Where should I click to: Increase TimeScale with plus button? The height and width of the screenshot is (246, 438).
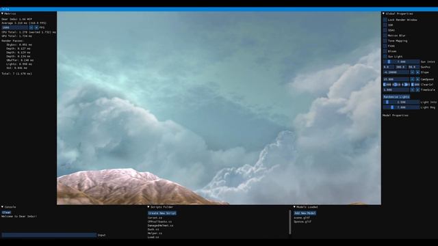(417, 90)
